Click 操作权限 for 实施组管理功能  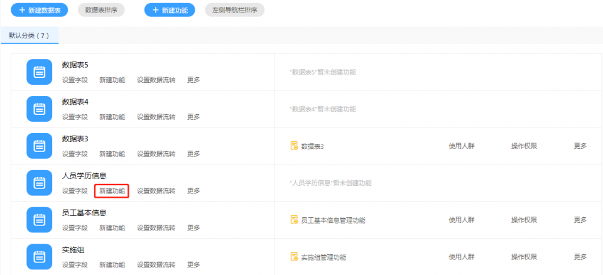pyautogui.click(x=524, y=257)
